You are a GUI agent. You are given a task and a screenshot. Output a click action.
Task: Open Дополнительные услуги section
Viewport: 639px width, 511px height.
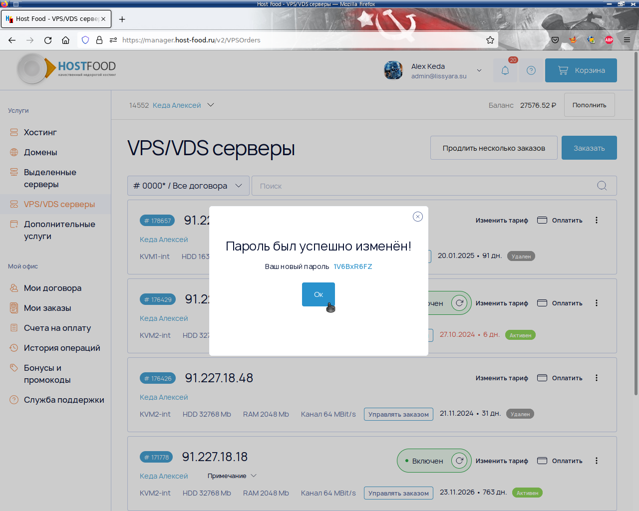(x=59, y=230)
